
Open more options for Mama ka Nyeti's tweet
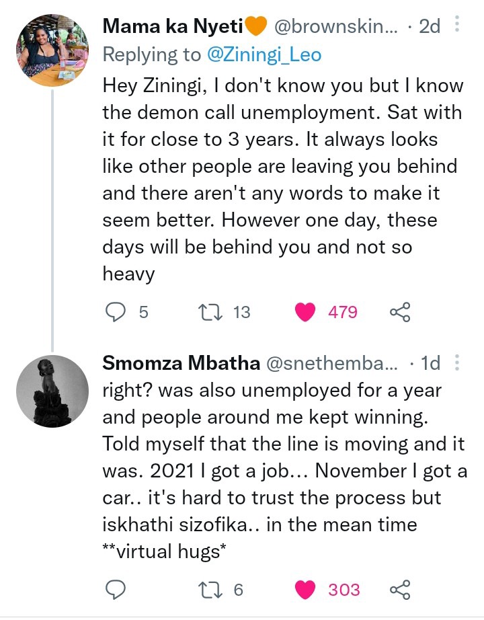click(x=457, y=24)
